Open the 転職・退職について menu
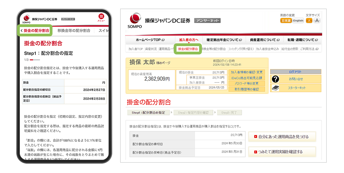Viewport: 344px width, 173px height. (303, 40)
